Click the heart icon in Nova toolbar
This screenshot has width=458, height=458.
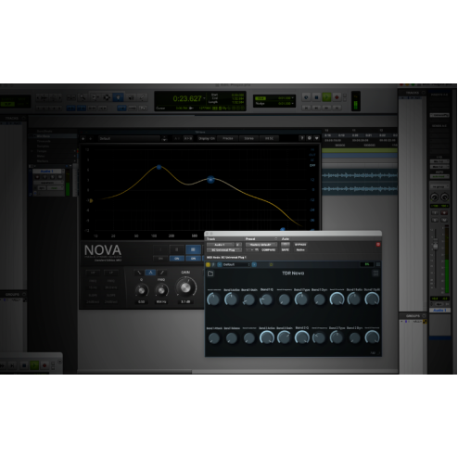click(x=316, y=138)
